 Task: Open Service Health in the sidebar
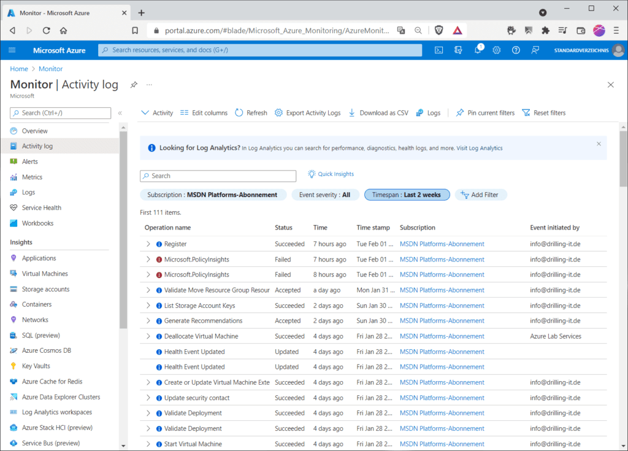41,207
